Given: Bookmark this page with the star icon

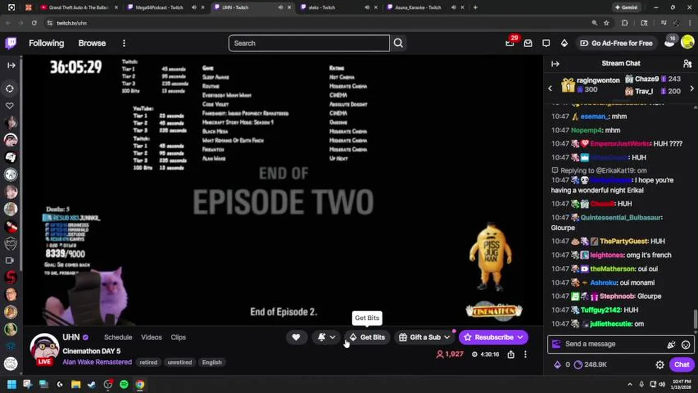Looking at the screenshot, I should coord(606,23).
